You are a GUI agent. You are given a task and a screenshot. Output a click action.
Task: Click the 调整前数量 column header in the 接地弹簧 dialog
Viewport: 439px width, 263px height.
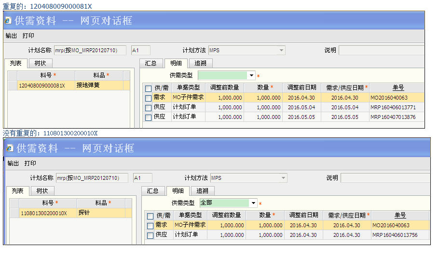(225, 88)
